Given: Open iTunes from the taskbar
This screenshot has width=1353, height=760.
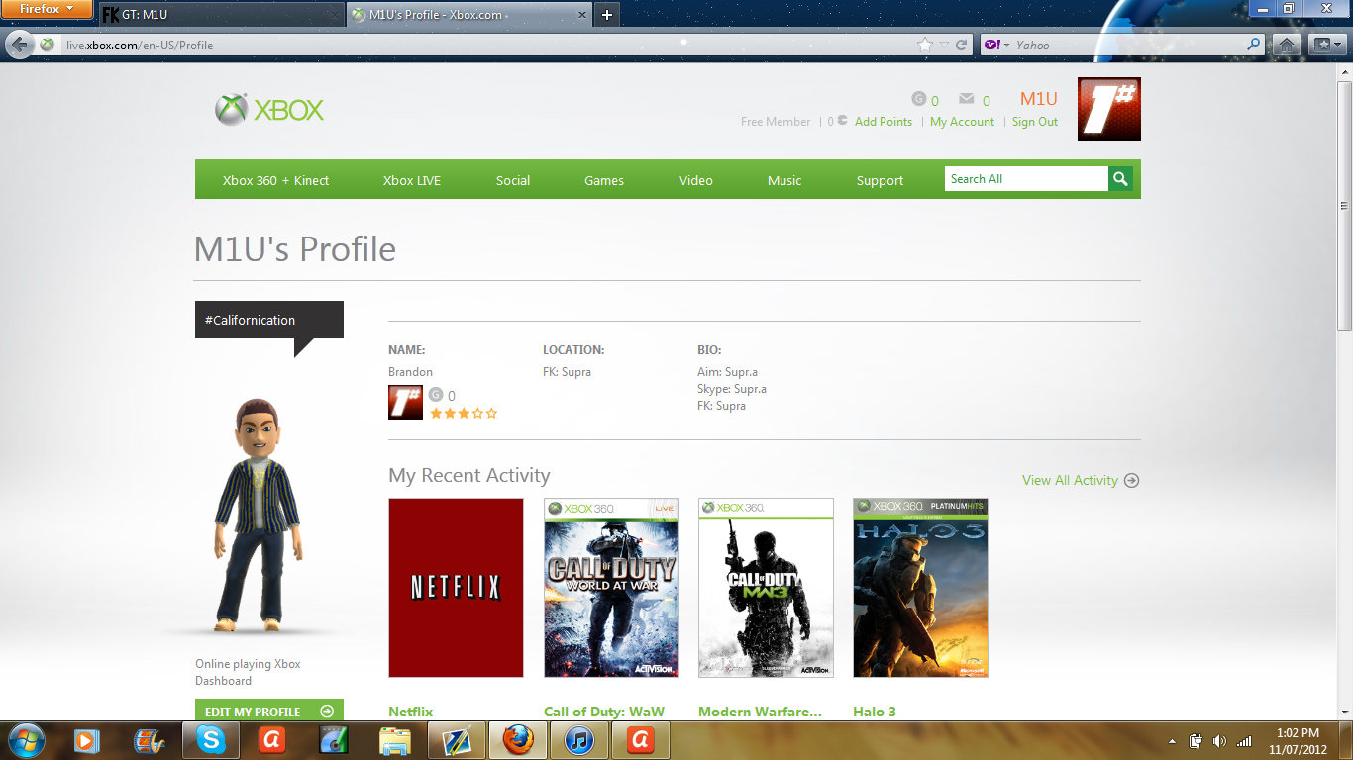Looking at the screenshot, I should 578,740.
